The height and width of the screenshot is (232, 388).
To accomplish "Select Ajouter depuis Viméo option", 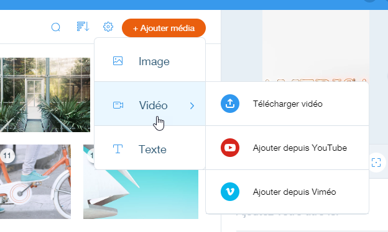I will (x=287, y=192).
